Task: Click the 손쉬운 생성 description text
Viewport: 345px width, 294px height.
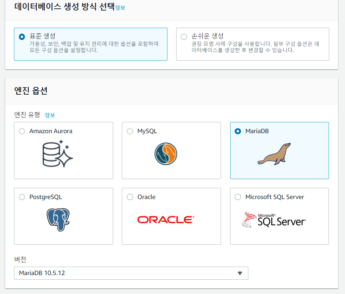Action: (x=255, y=47)
